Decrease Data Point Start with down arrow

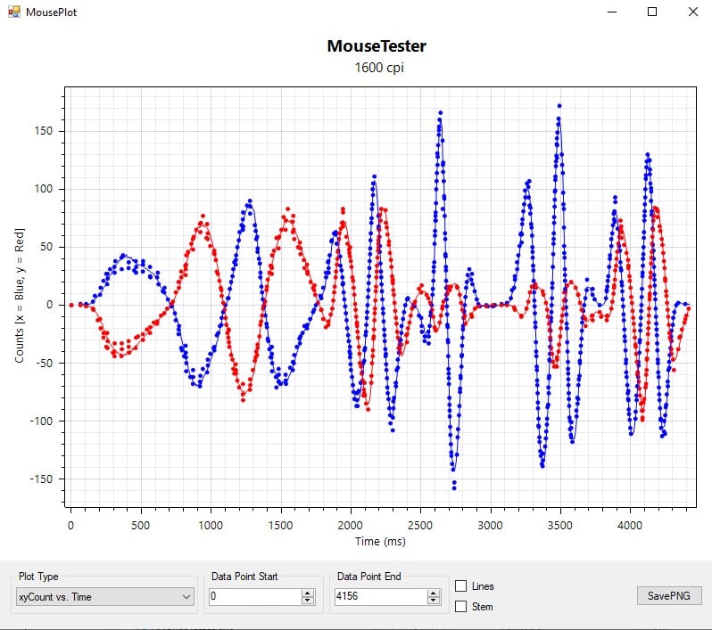308,601
